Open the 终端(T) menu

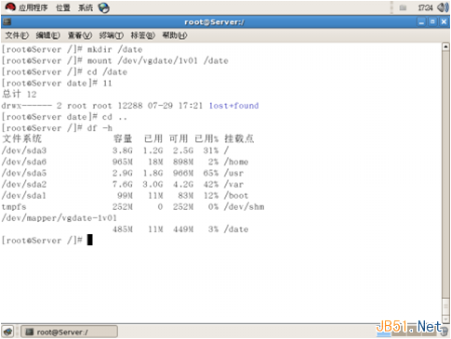112,35
